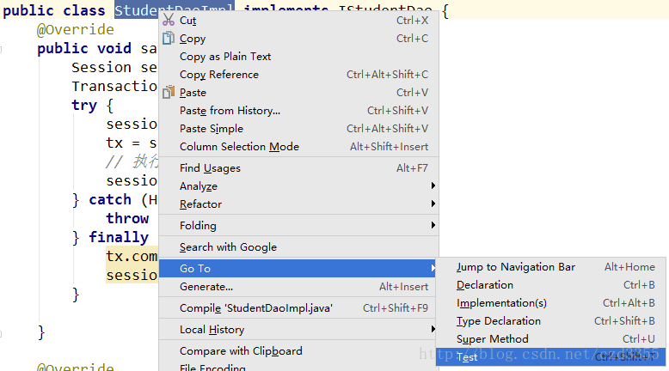Click the Paste clipboard icon
The image size is (669, 371).
[169, 93]
